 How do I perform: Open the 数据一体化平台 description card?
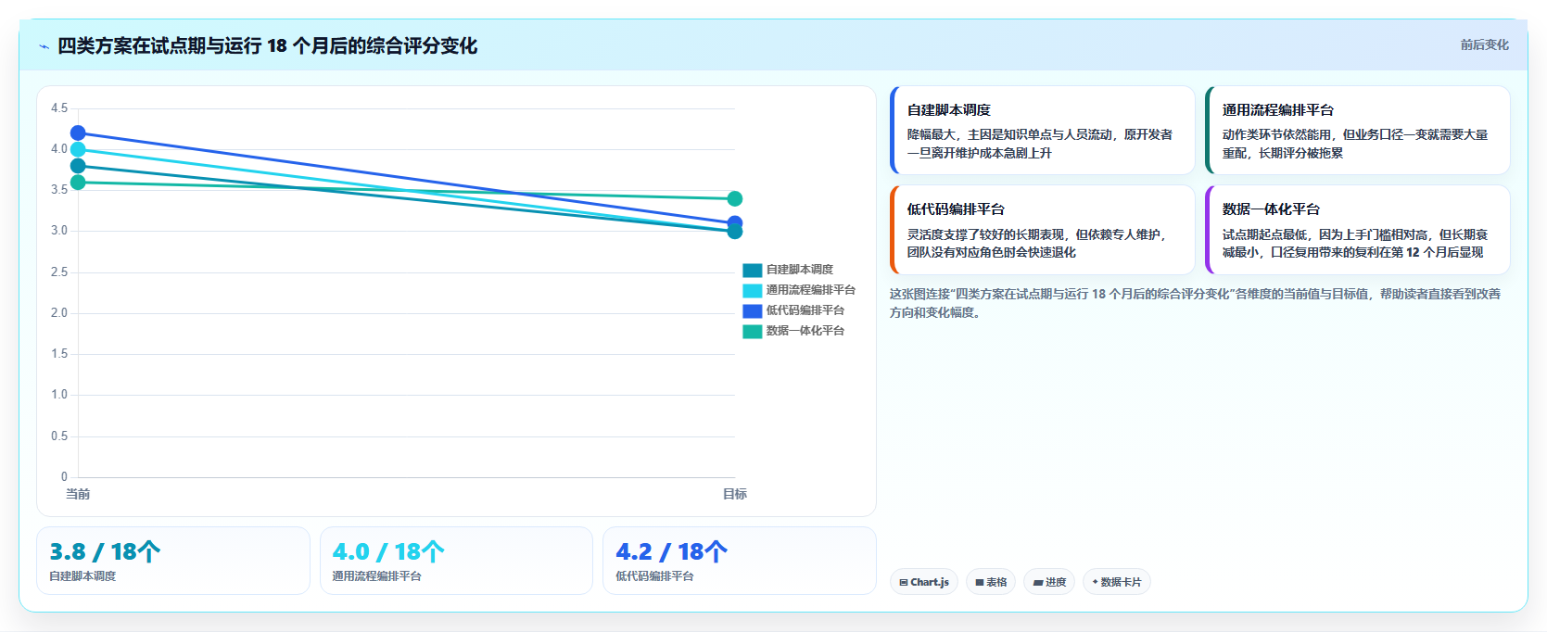coord(1357,230)
